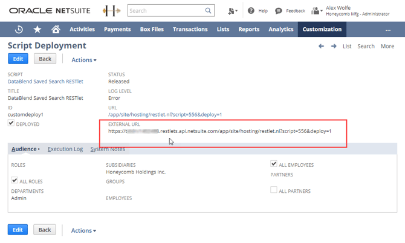Switch to the System Notes tab

(x=108, y=149)
